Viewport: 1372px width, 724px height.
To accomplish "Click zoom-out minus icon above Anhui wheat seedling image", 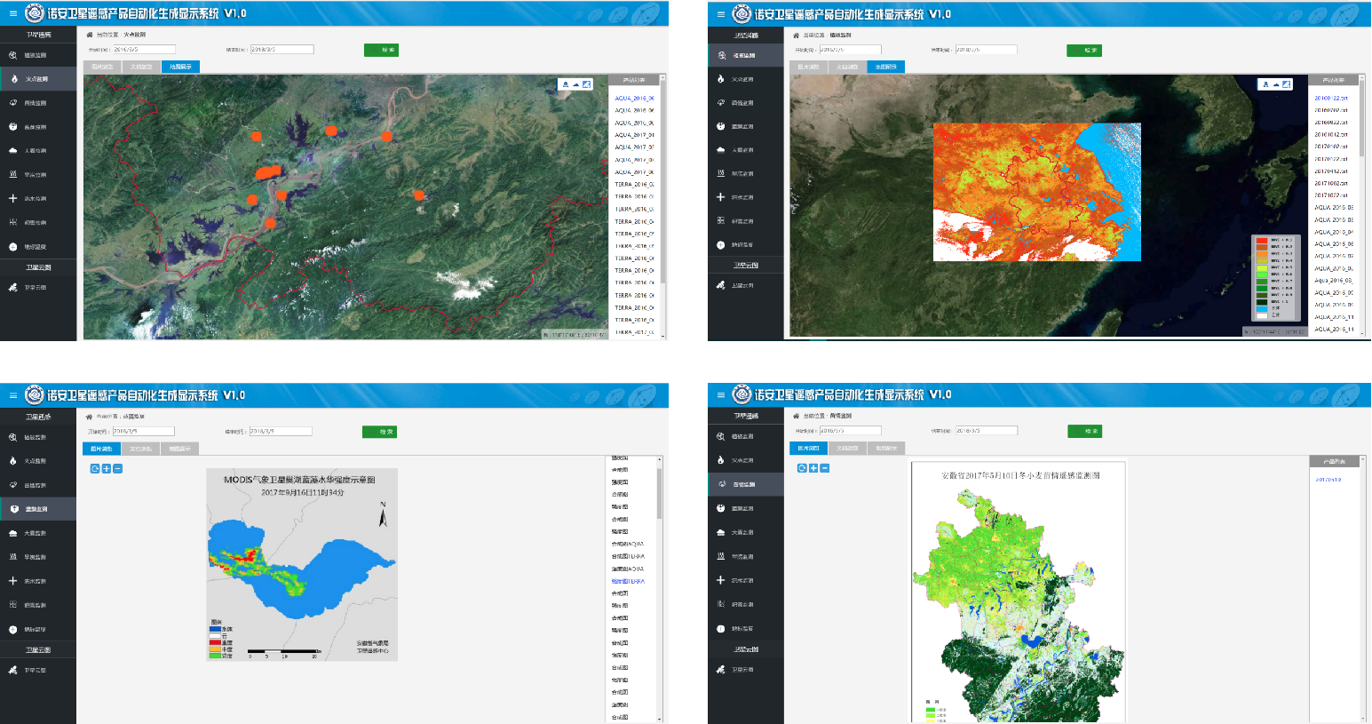I will click(825, 467).
